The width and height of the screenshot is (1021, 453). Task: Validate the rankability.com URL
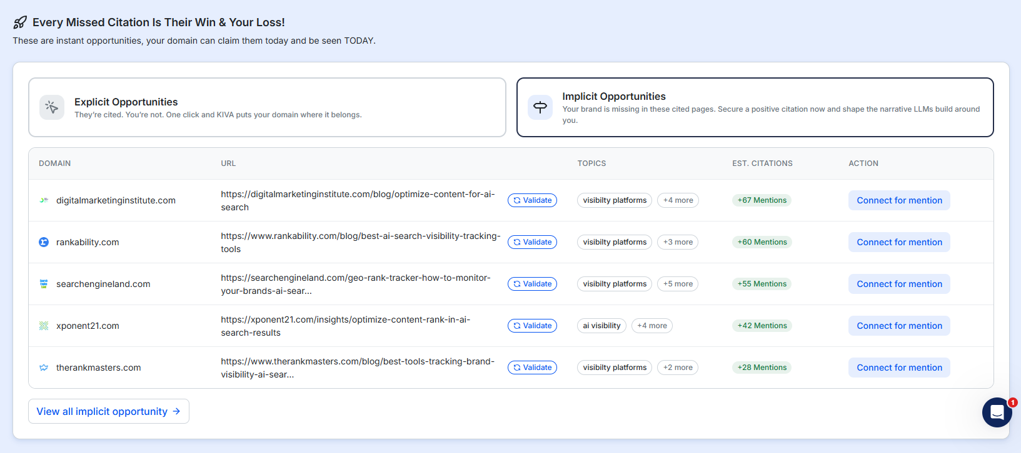[x=533, y=242]
